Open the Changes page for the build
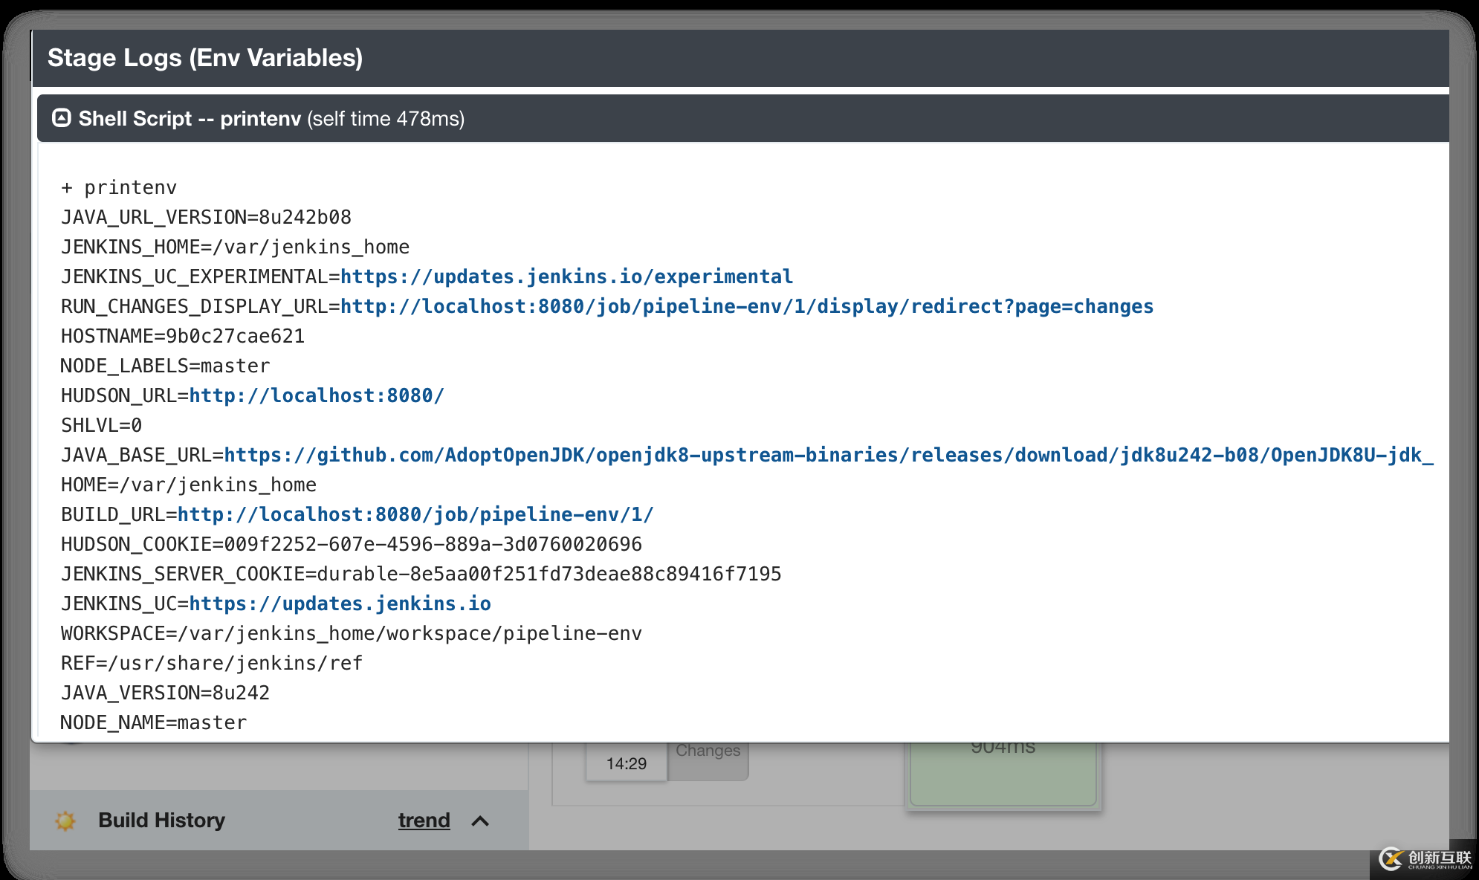 click(x=707, y=751)
